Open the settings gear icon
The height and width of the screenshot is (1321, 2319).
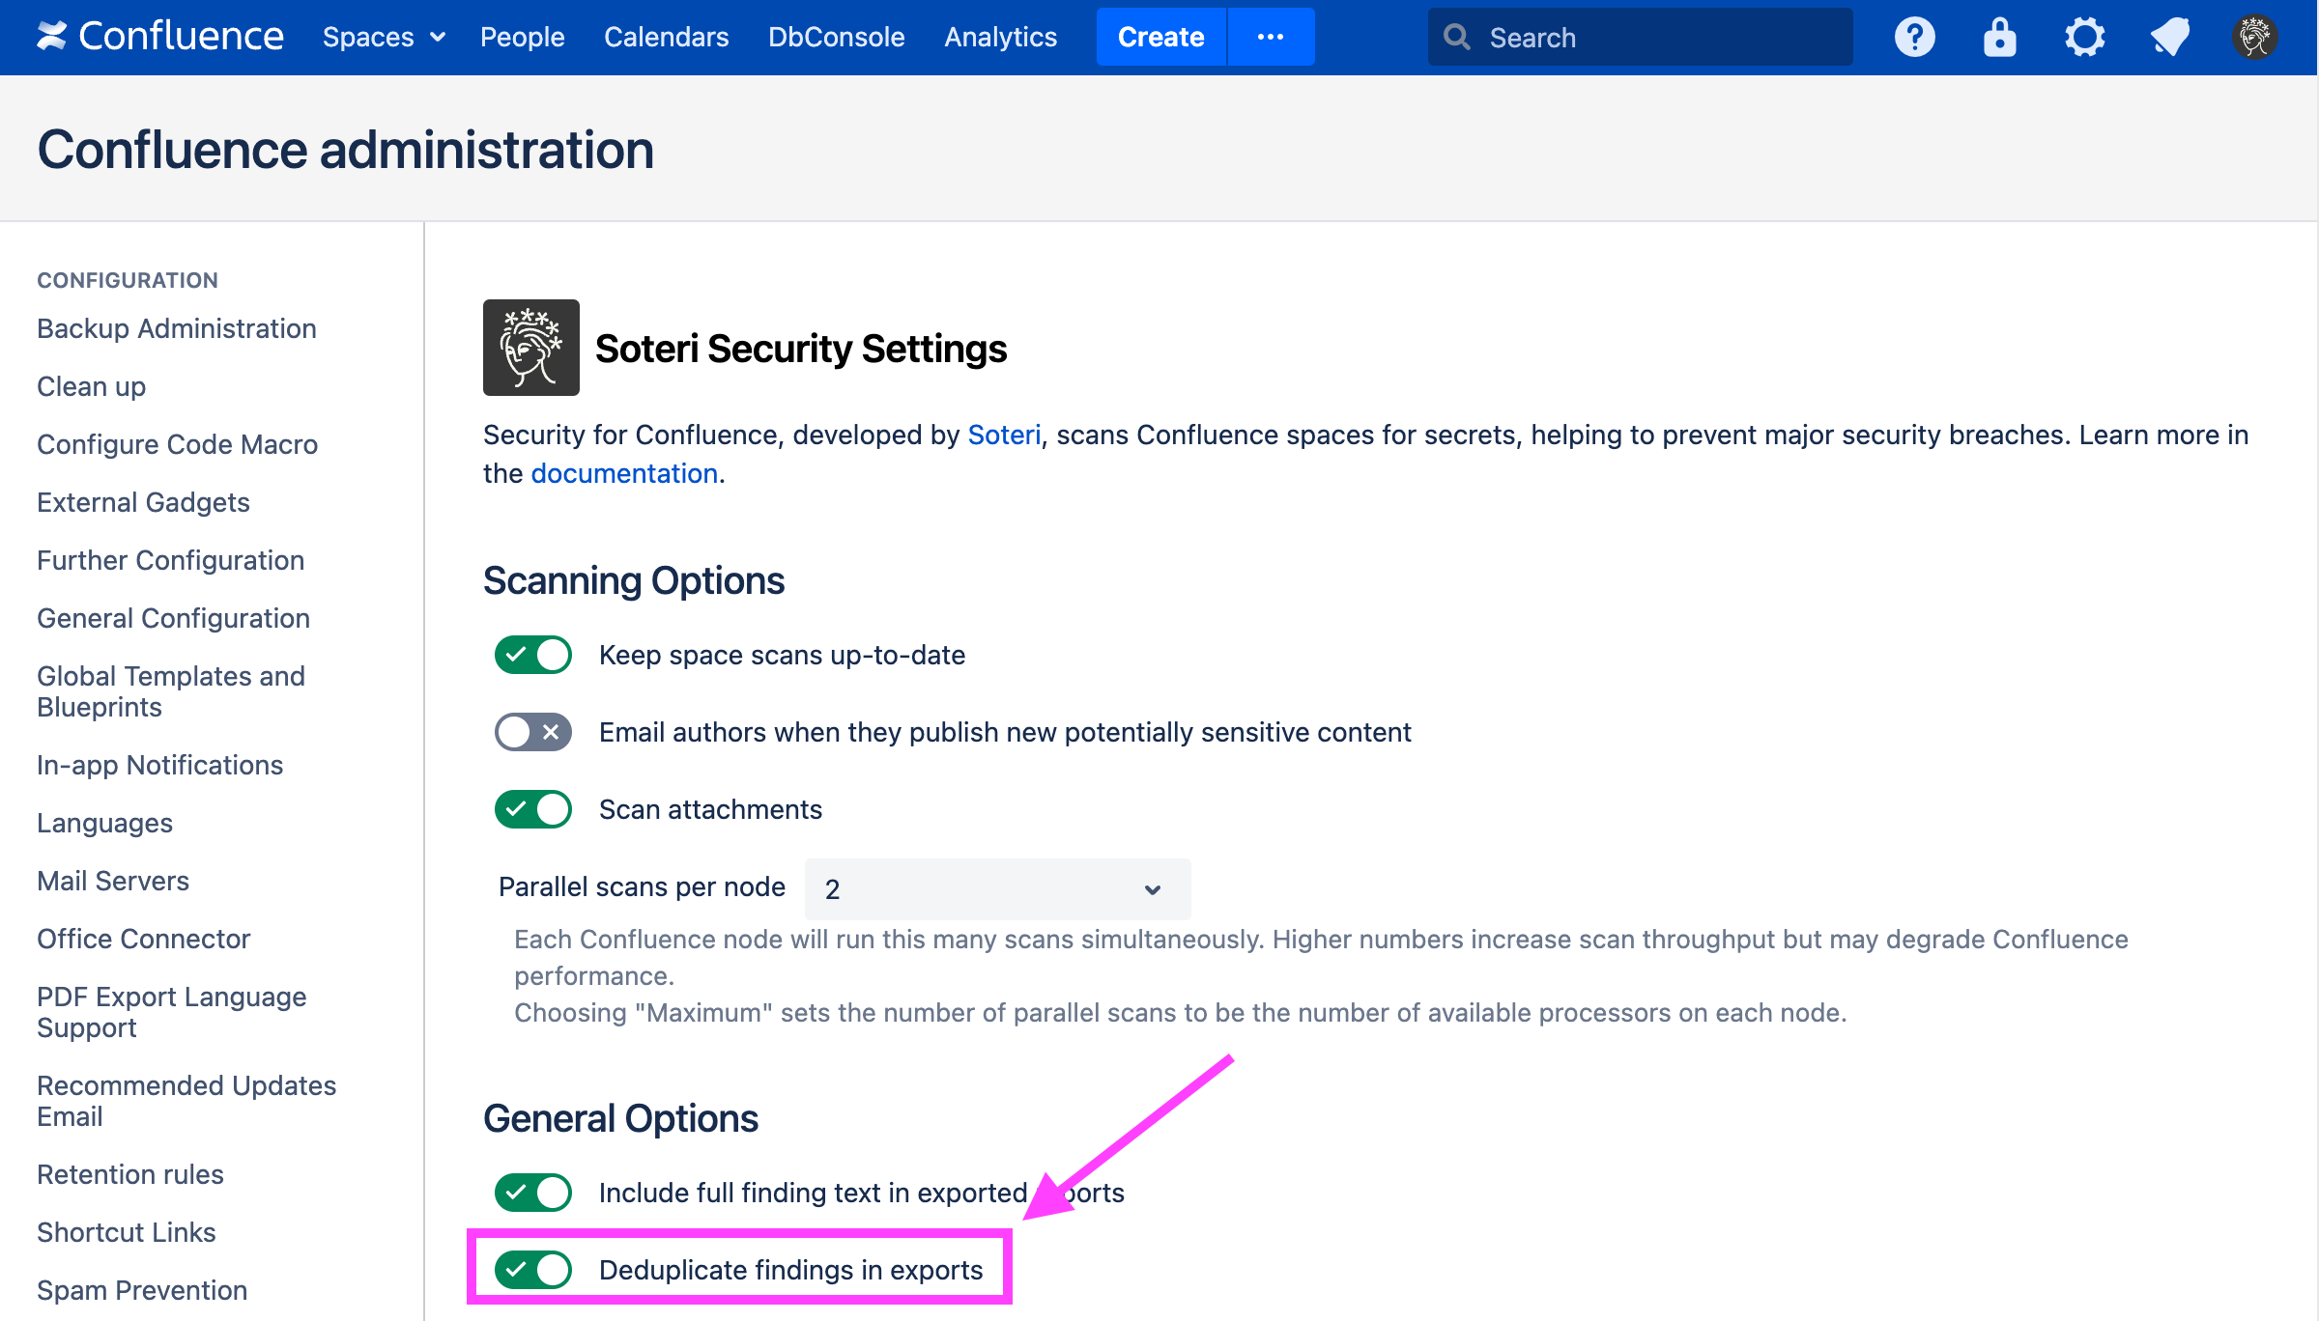click(2084, 37)
